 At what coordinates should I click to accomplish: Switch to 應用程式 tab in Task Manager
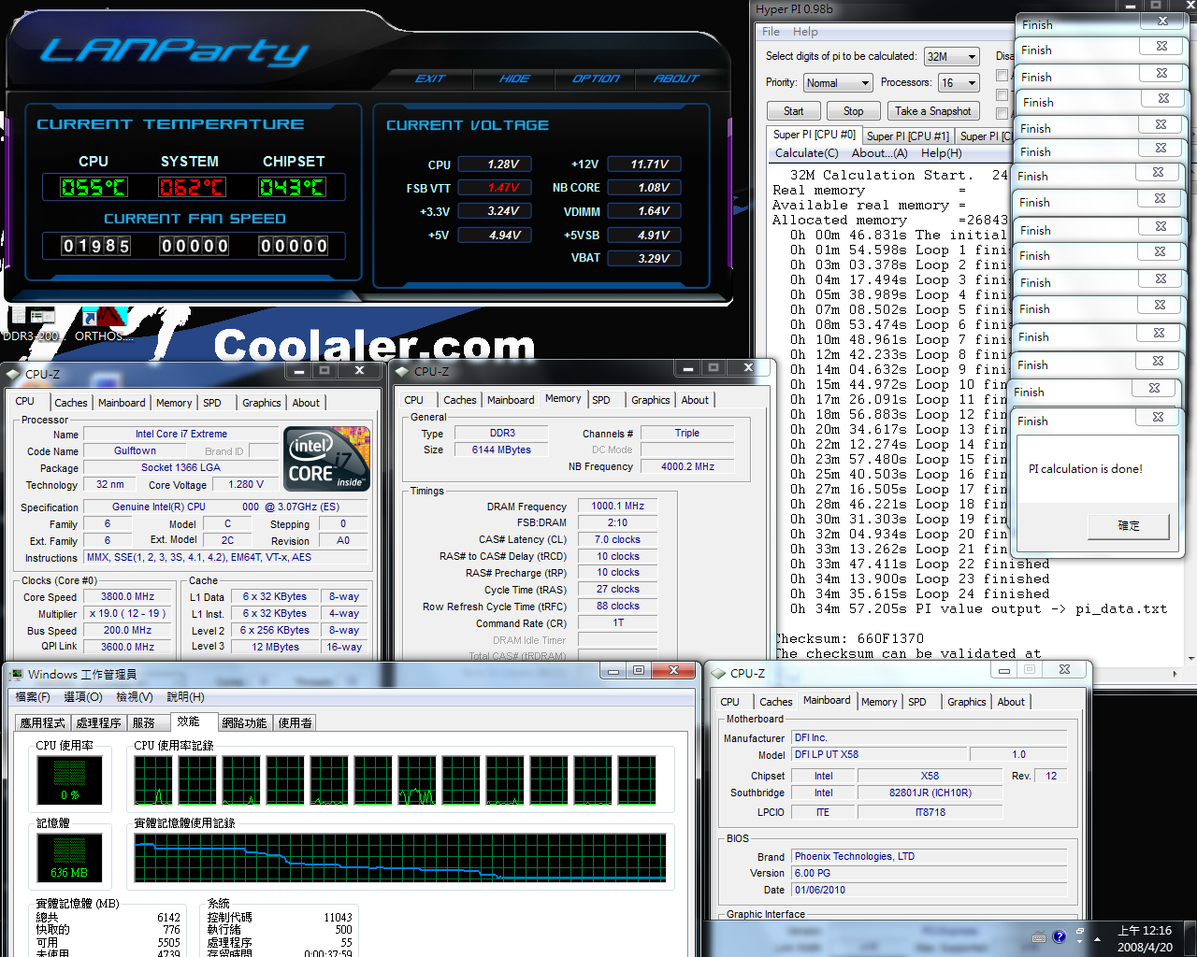coord(43,723)
